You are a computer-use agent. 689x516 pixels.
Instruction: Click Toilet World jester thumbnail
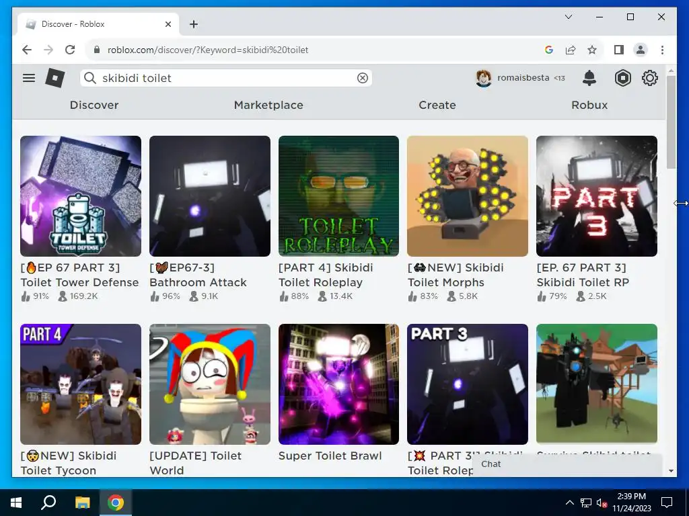coord(210,384)
